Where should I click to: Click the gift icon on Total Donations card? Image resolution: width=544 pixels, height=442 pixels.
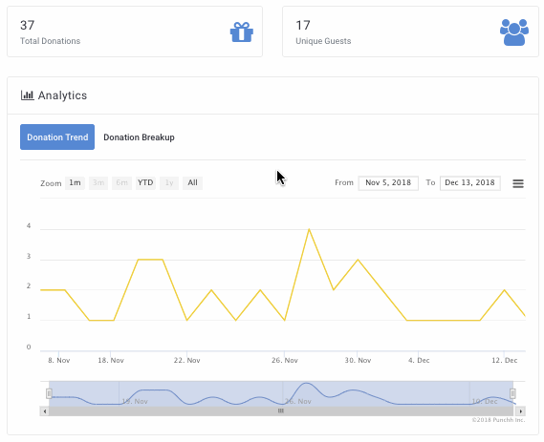point(242,32)
